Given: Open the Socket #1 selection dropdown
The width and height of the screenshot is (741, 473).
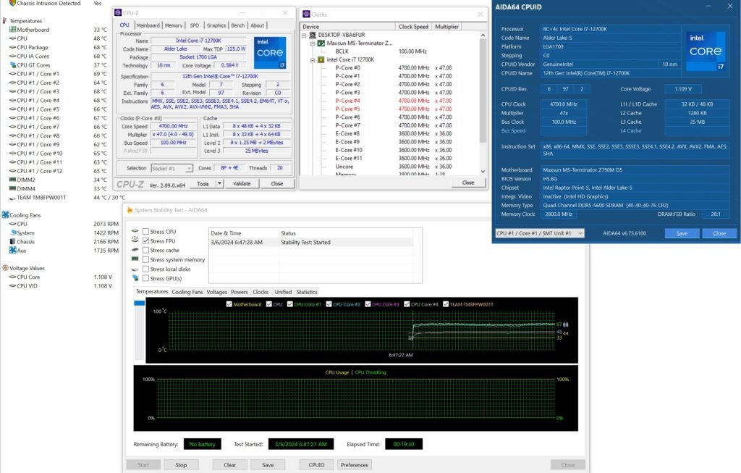Looking at the screenshot, I should click(189, 168).
